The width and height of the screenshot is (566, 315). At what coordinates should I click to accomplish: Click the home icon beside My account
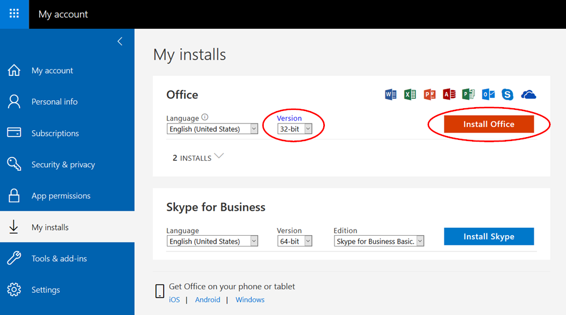click(x=14, y=70)
